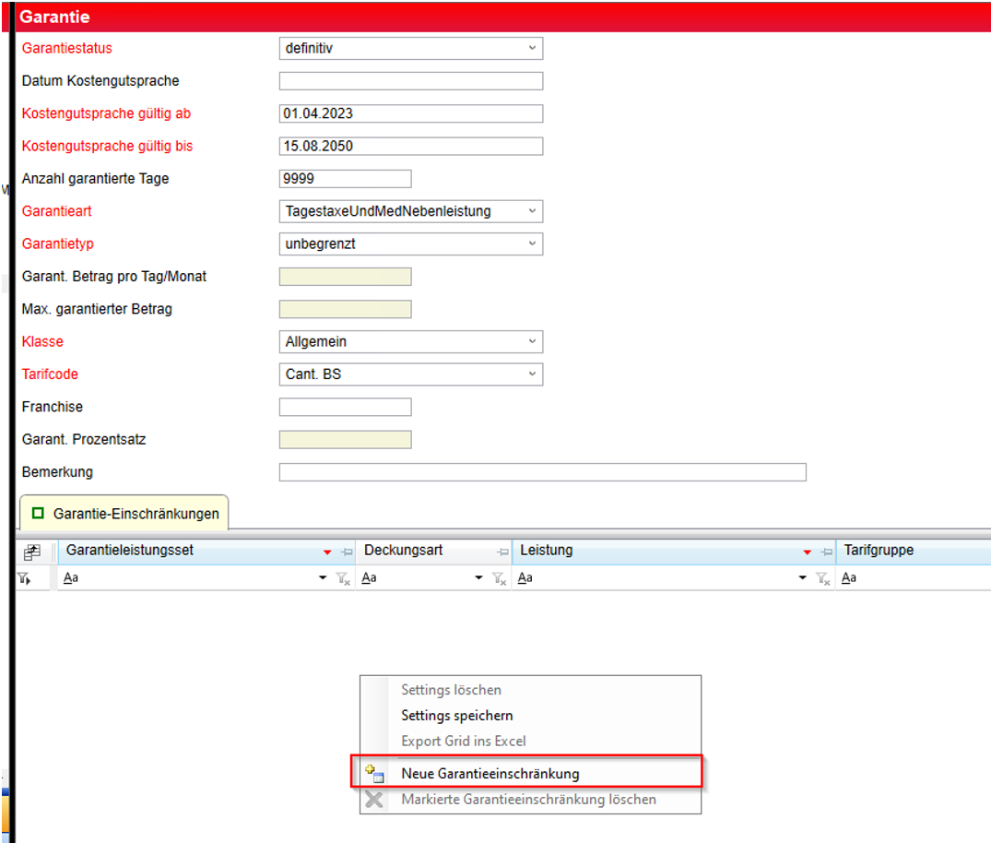Clear the Leistung column filter
Viewport: 991px width, 843px height.
pos(823,578)
